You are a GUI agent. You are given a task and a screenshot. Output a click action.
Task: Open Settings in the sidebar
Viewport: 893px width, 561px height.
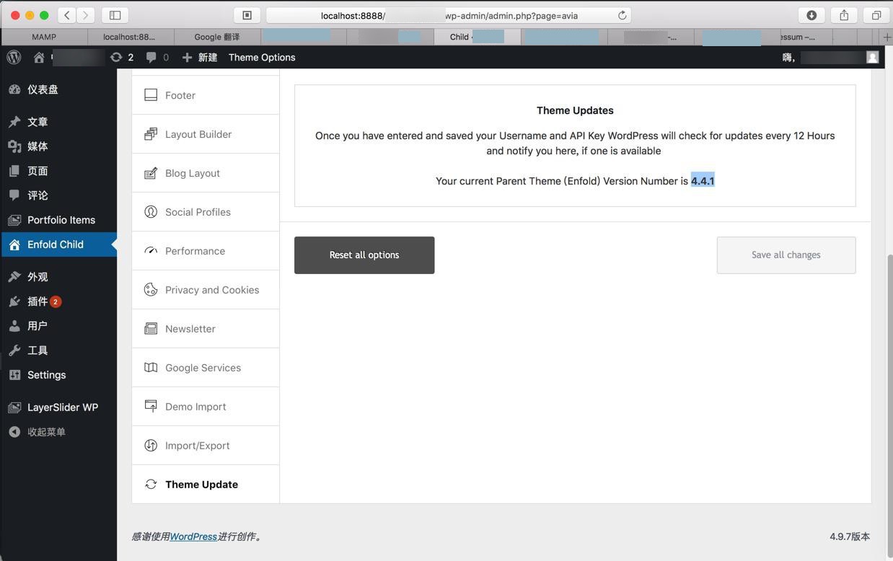tap(58, 375)
